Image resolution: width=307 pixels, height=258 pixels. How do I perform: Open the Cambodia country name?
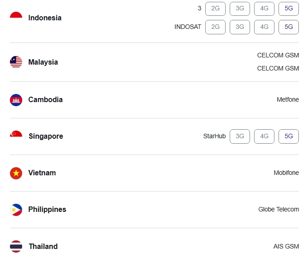[45, 99]
